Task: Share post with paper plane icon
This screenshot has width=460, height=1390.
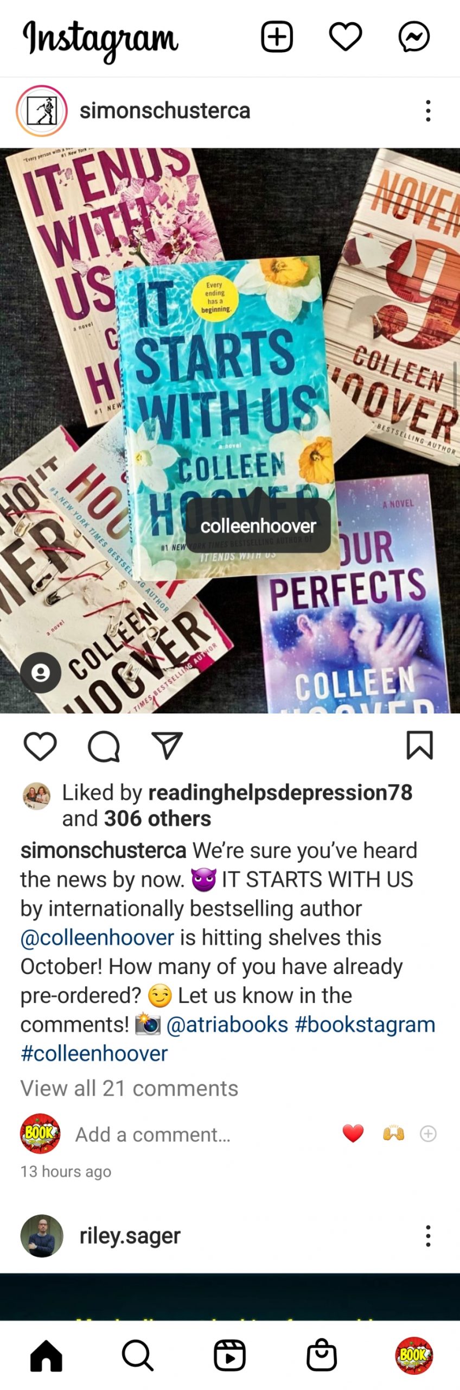Action: (x=167, y=745)
